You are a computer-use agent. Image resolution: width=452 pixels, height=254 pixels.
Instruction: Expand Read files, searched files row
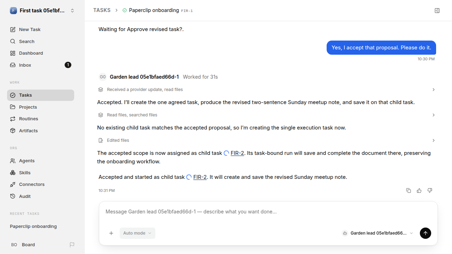pos(267,115)
